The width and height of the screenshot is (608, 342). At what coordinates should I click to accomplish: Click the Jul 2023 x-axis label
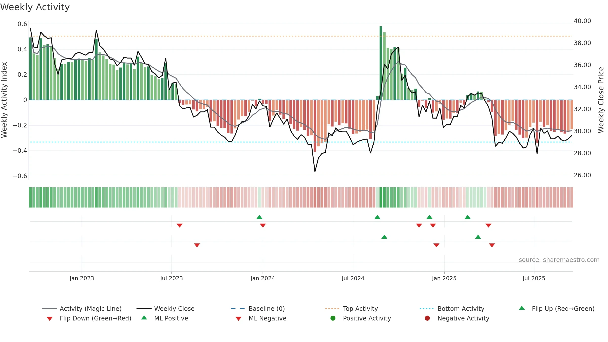pyautogui.click(x=172, y=278)
